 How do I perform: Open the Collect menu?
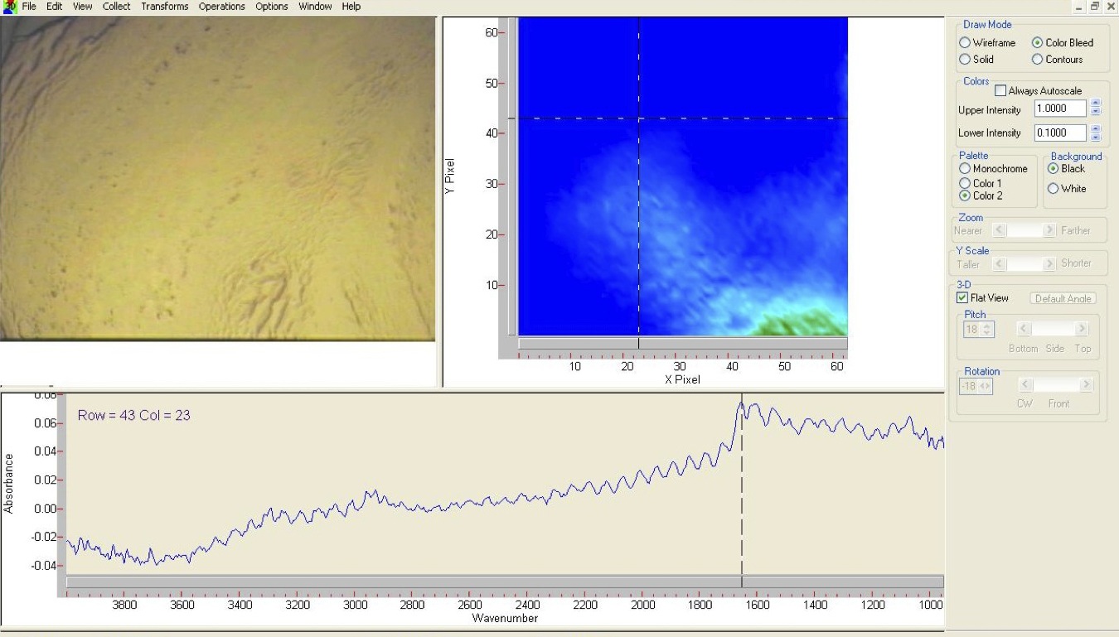coord(116,7)
